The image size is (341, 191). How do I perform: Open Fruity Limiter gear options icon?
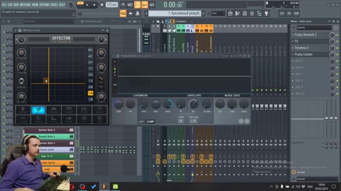(x=118, y=56)
